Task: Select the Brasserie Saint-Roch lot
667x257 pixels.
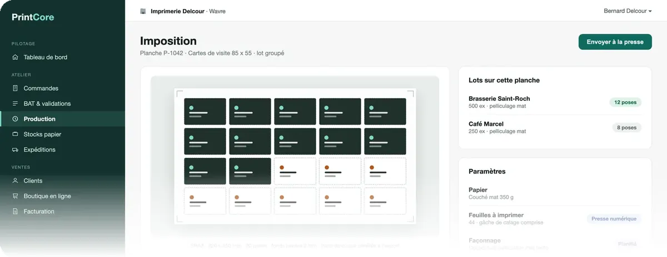Action: [x=555, y=102]
